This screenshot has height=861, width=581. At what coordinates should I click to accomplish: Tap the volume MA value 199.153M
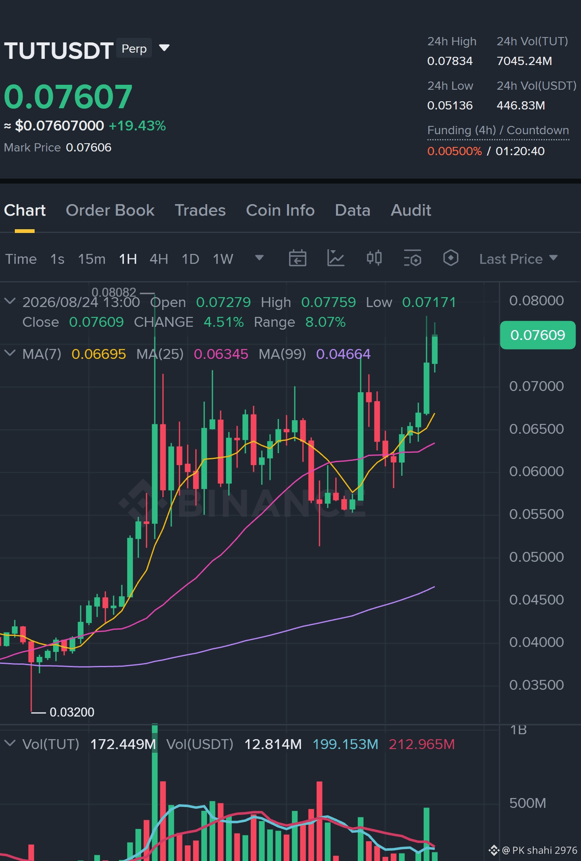click(x=345, y=744)
